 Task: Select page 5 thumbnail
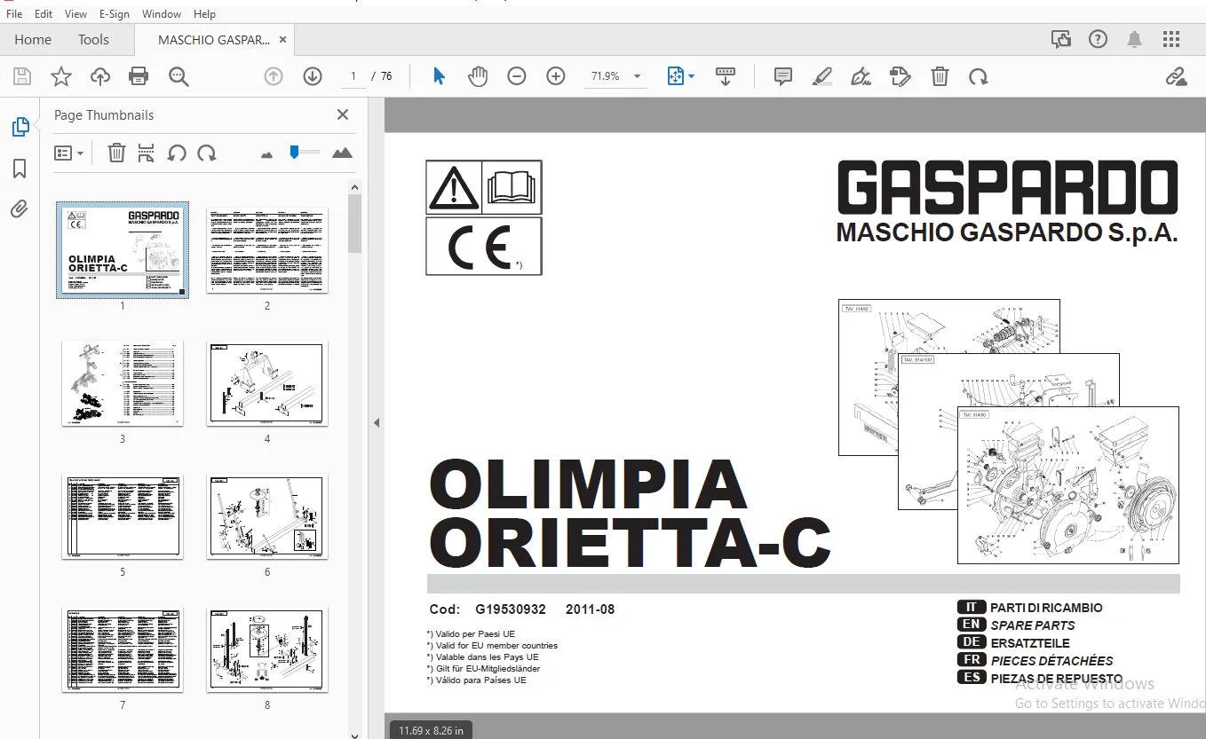(x=123, y=516)
